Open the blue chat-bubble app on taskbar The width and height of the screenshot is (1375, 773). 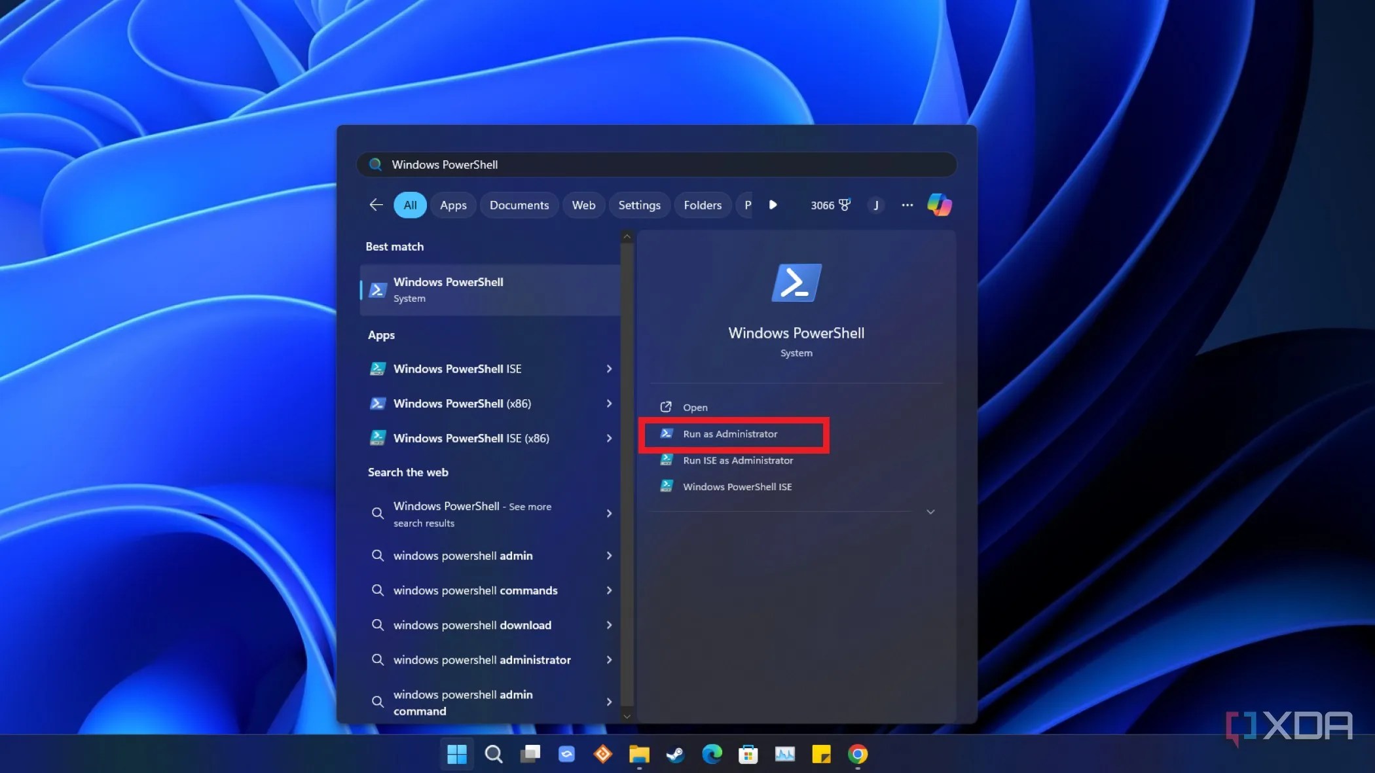pos(566,754)
